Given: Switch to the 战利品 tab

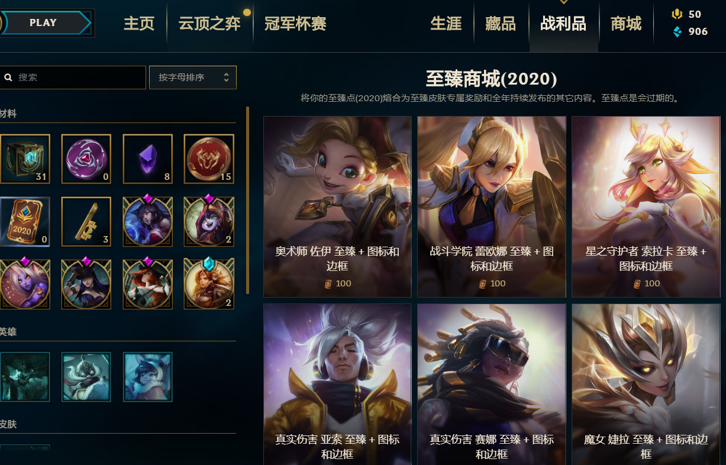Looking at the screenshot, I should (563, 24).
